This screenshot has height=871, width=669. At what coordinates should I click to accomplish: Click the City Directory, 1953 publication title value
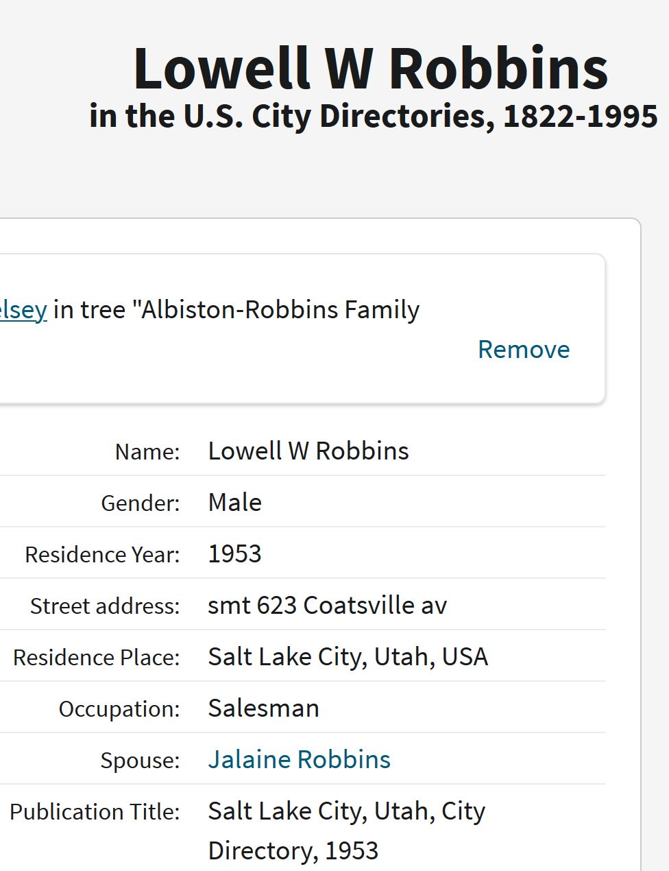346,831
